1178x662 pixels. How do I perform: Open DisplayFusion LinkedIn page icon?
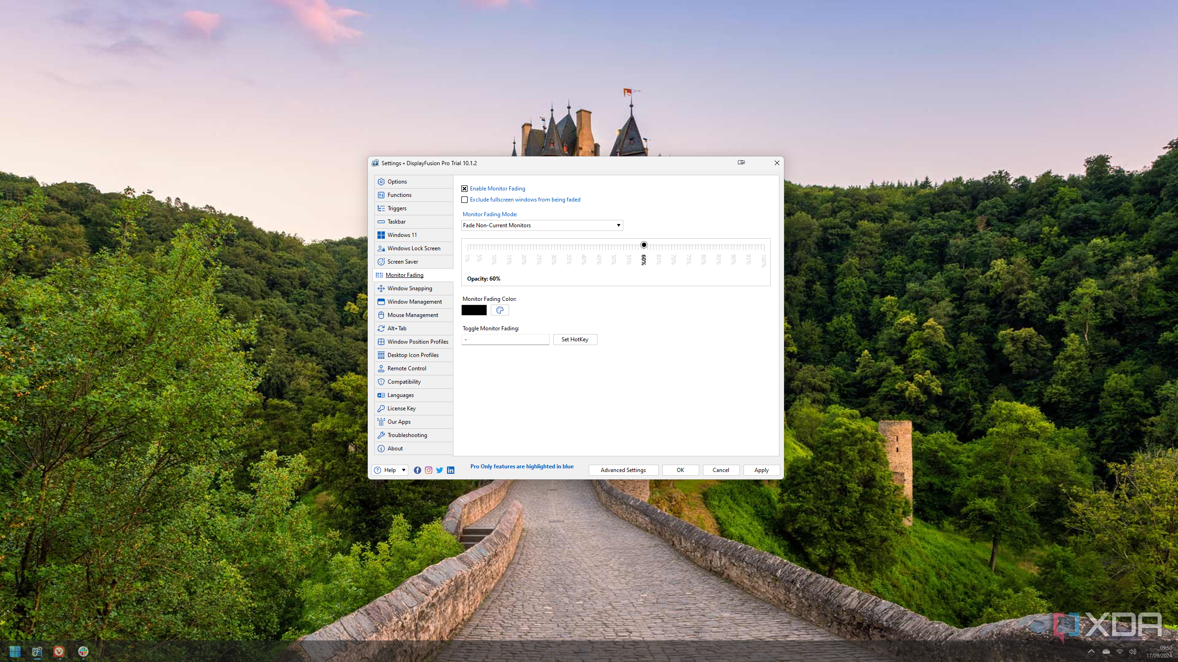tap(451, 470)
